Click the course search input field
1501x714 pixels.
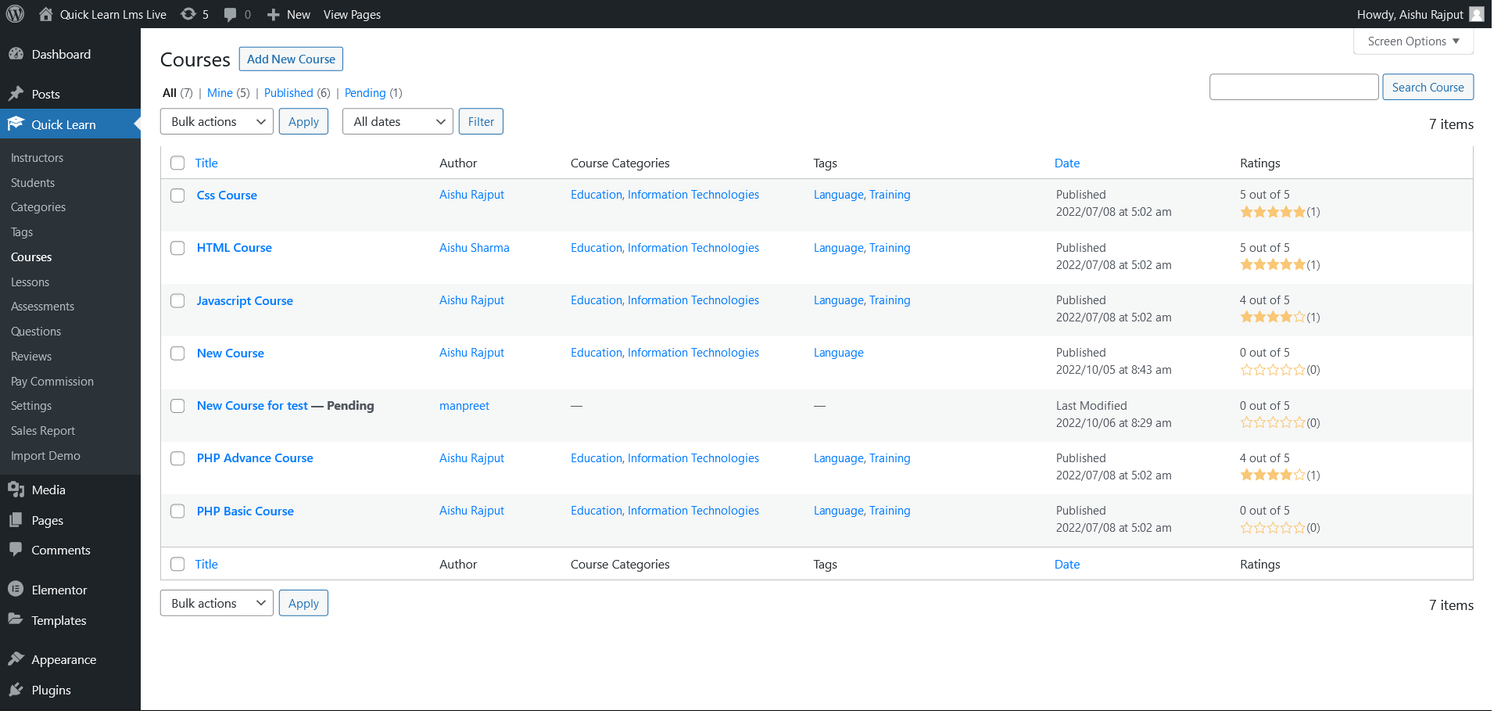(1294, 87)
